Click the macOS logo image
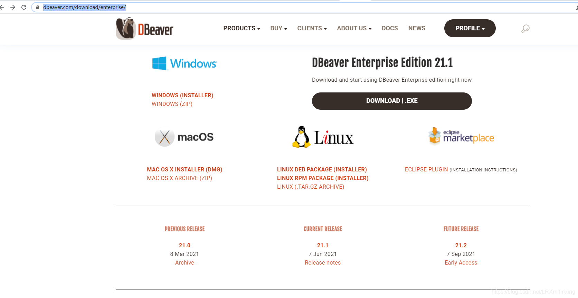The width and height of the screenshot is (578, 298). pos(184,137)
